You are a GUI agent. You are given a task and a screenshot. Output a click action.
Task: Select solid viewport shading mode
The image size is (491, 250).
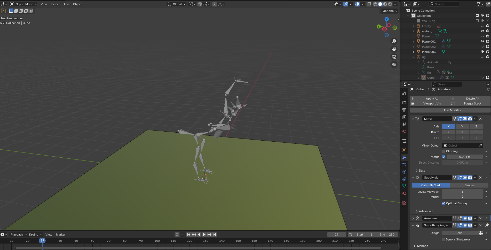coord(380,4)
